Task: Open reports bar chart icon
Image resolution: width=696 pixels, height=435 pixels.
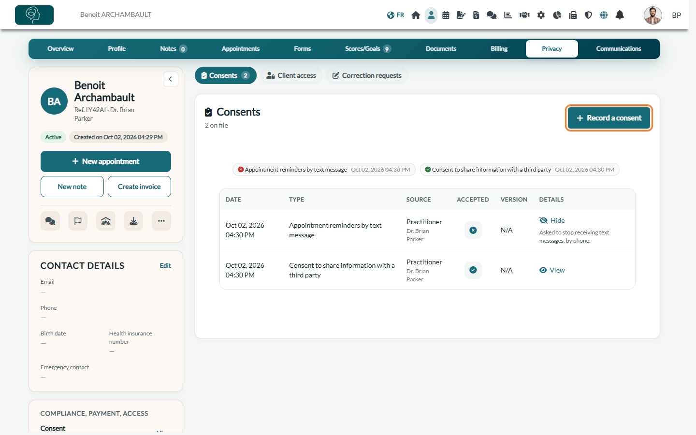Action: pyautogui.click(x=507, y=15)
